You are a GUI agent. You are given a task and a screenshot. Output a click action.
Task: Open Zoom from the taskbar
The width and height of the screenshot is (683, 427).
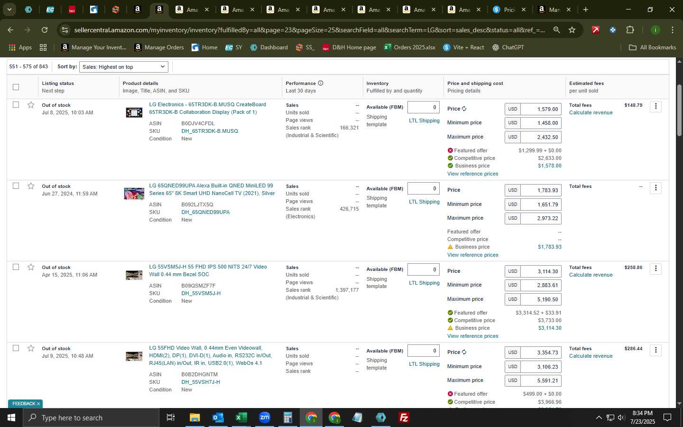[264, 418]
